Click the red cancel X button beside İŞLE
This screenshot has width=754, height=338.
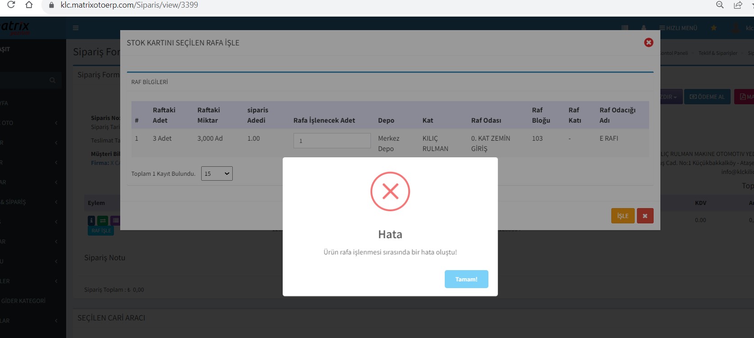(x=645, y=216)
